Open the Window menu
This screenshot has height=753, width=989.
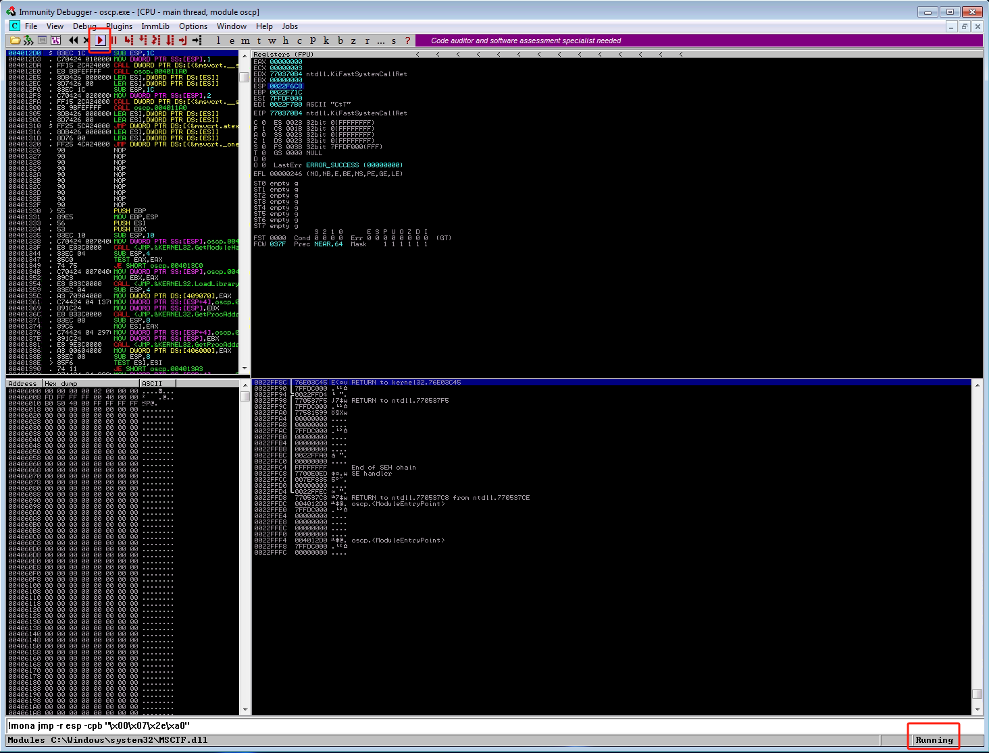[x=232, y=26]
